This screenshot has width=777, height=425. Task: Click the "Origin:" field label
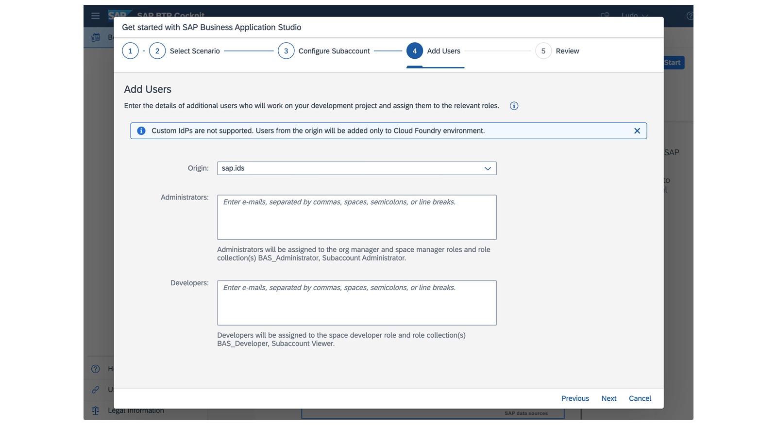click(198, 168)
